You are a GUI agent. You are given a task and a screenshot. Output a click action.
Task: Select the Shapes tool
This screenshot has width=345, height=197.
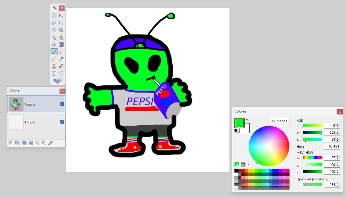point(58,81)
